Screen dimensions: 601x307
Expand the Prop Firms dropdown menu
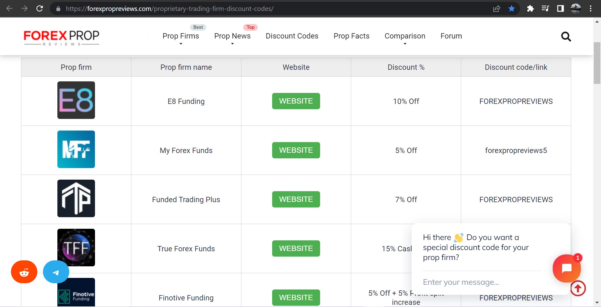(x=181, y=36)
